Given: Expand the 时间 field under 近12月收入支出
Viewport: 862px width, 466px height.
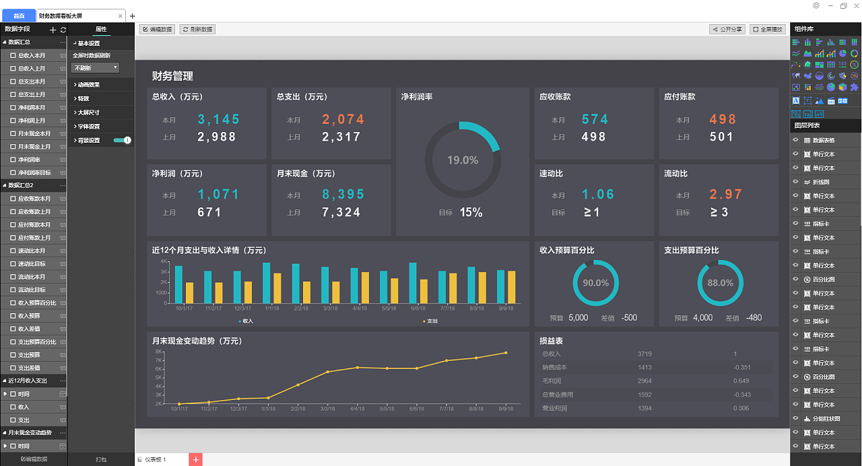Looking at the screenshot, I should pyautogui.click(x=5, y=394).
